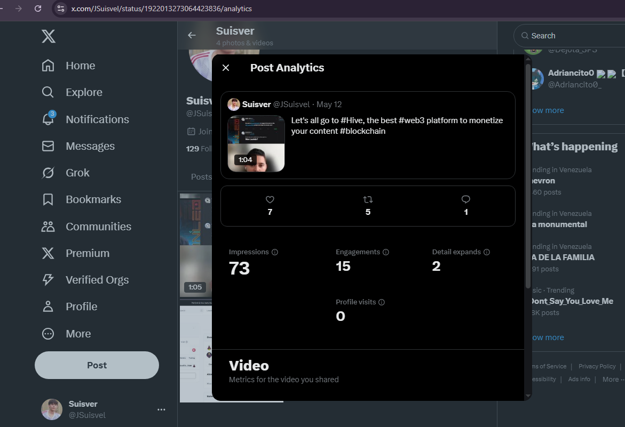
Task: Show info about Engagements
Action: [386, 252]
